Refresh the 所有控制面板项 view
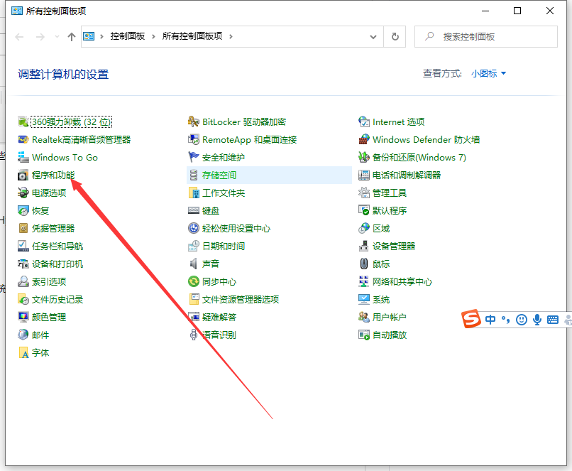Viewport: 572px width, 471px height. [395, 37]
